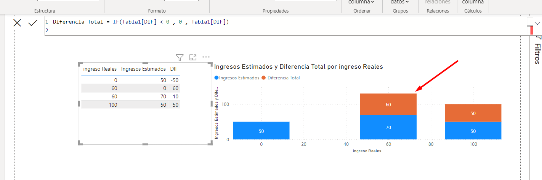Click the 'ingreso Reales' x-axis title
This screenshot has height=180, width=542.
click(367, 151)
